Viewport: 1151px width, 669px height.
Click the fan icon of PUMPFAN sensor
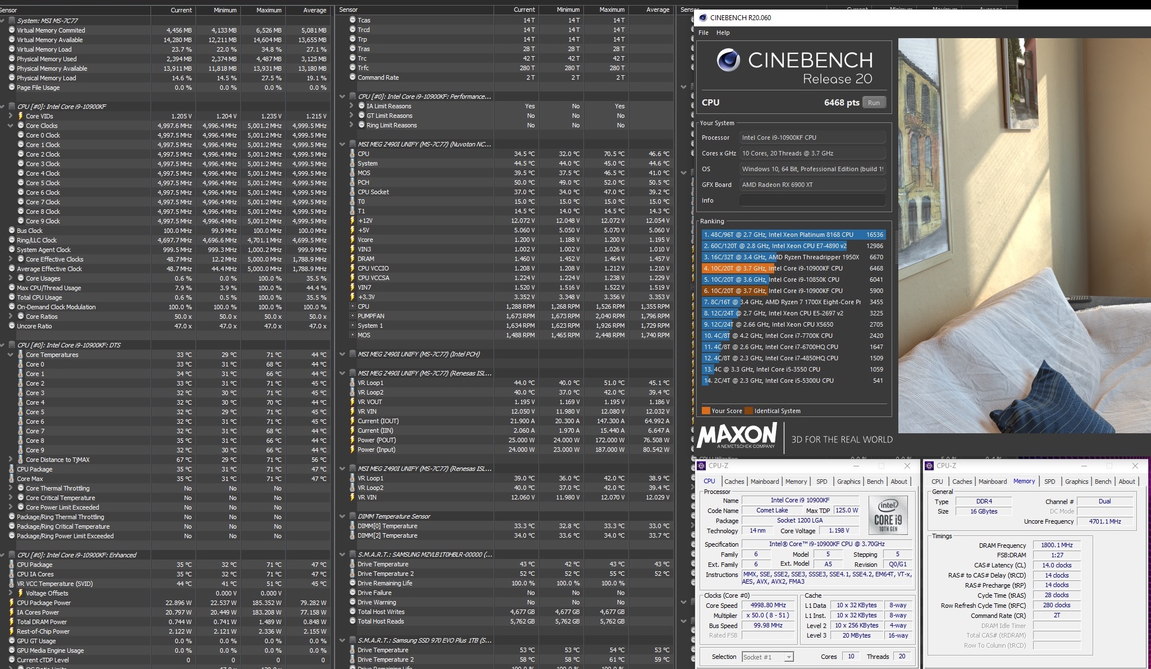(x=353, y=316)
